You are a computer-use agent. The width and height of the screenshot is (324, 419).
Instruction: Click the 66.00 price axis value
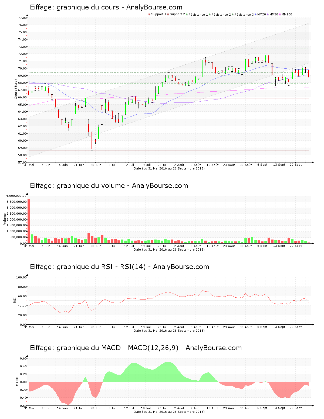pyautogui.click(x=22, y=97)
